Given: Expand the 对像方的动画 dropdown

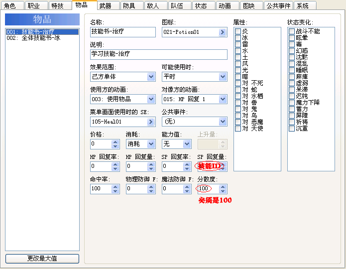Looking at the screenshot, I should click(x=194, y=99).
